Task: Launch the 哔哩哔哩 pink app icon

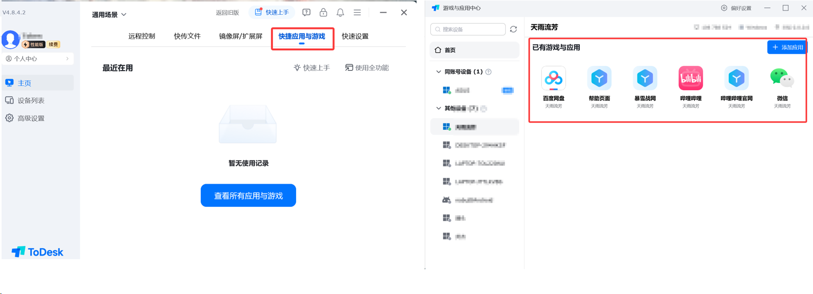Action: point(690,79)
